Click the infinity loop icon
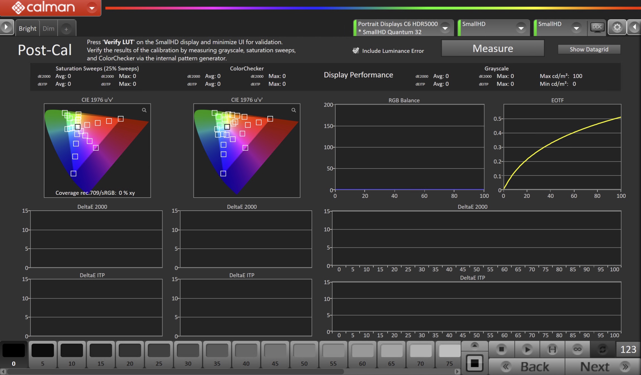 pyautogui.click(x=577, y=349)
